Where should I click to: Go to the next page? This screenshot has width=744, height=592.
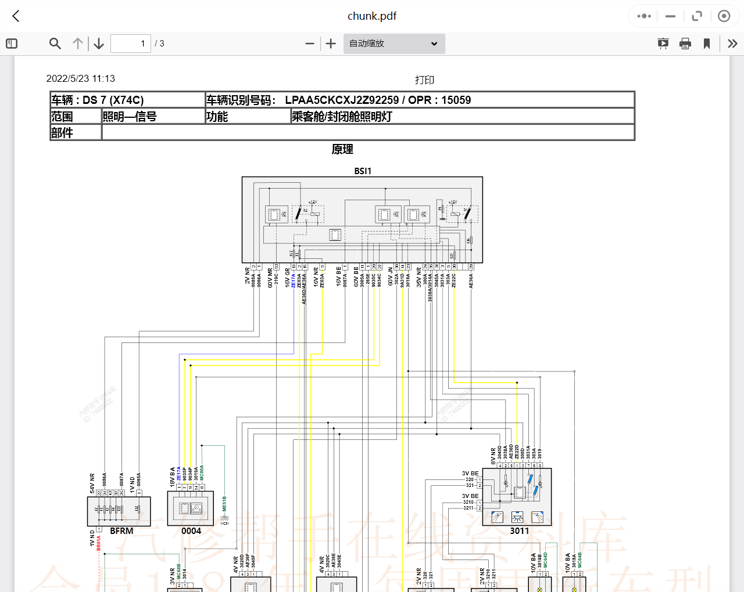click(99, 44)
